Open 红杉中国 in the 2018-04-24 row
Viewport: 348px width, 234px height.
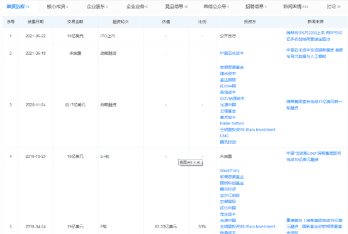pos(228,208)
